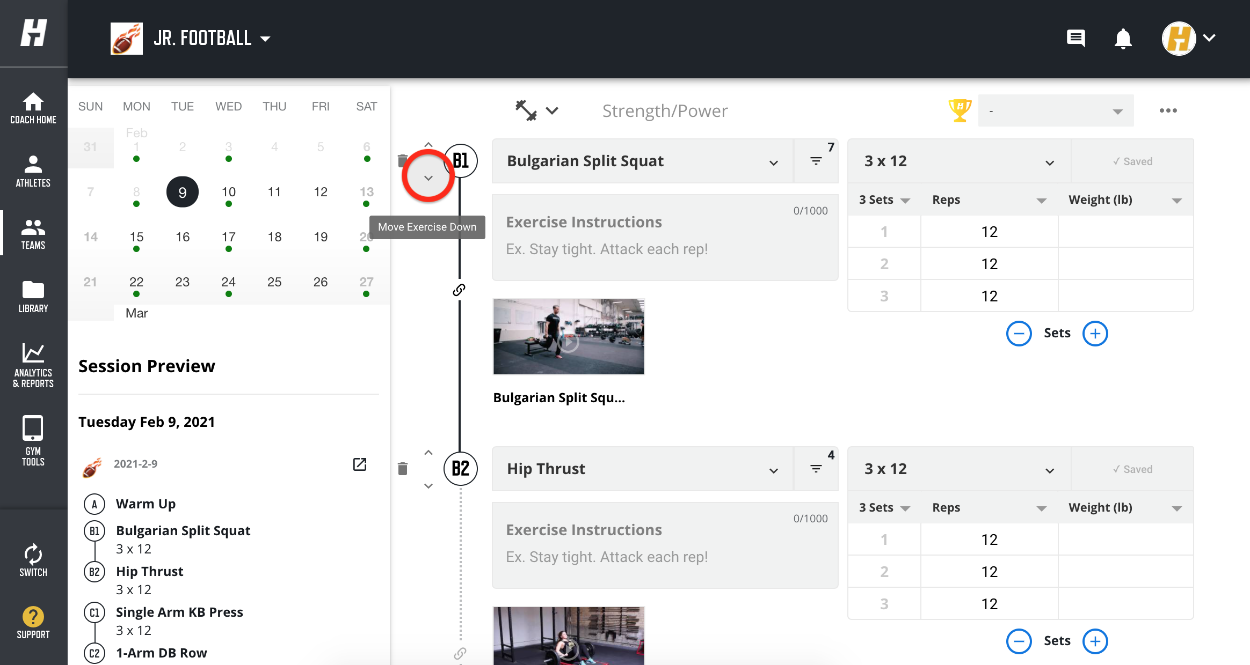Move the Hip Thrust exercise up
Viewport: 1250px width, 665px height.
point(428,453)
